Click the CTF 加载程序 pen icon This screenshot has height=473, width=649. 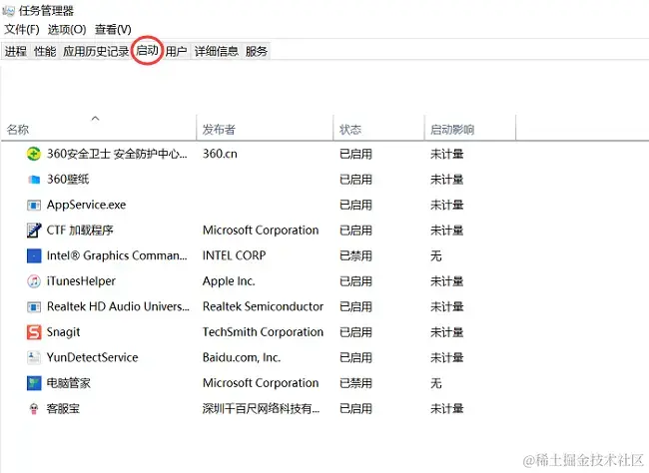[34, 231]
